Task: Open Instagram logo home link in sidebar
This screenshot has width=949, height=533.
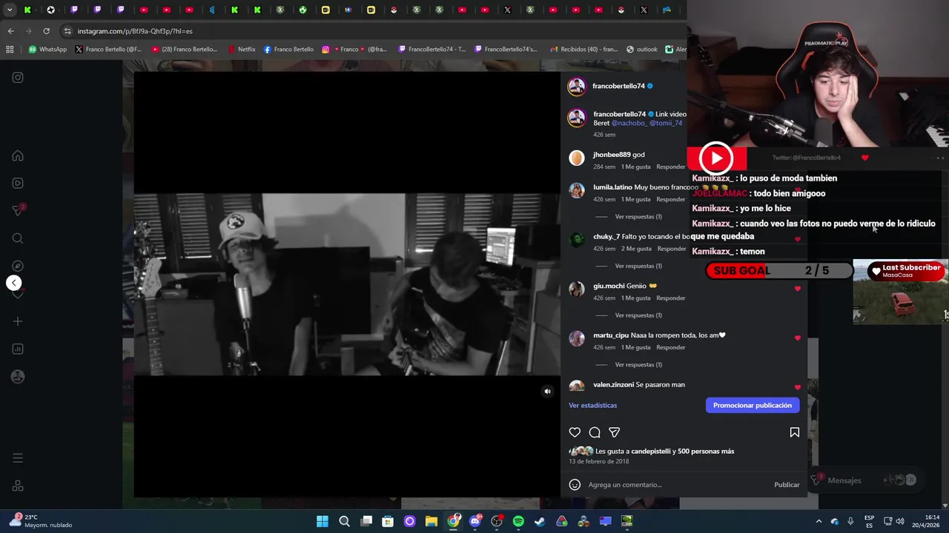Action: point(18,78)
